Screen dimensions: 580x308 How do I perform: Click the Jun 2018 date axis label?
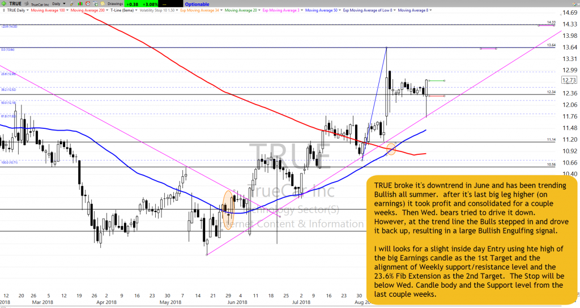click(237, 302)
